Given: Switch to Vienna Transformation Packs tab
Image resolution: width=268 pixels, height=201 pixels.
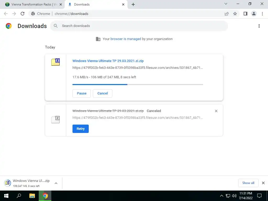Looking at the screenshot, I should 32,4.
